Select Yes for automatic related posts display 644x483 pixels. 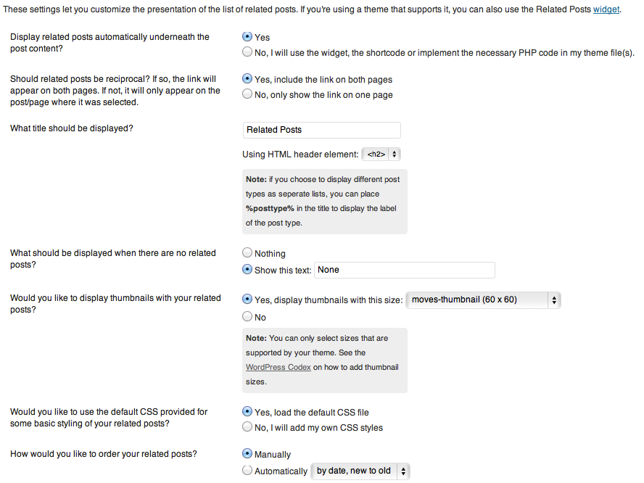pyautogui.click(x=248, y=37)
